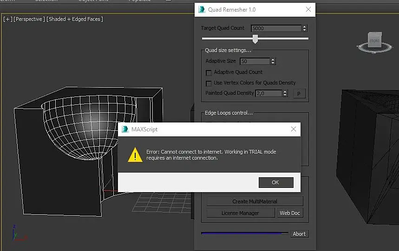Viewport: 399px width, 251px height.
Task: Close the Quad Remesher window
Action: 308,9
